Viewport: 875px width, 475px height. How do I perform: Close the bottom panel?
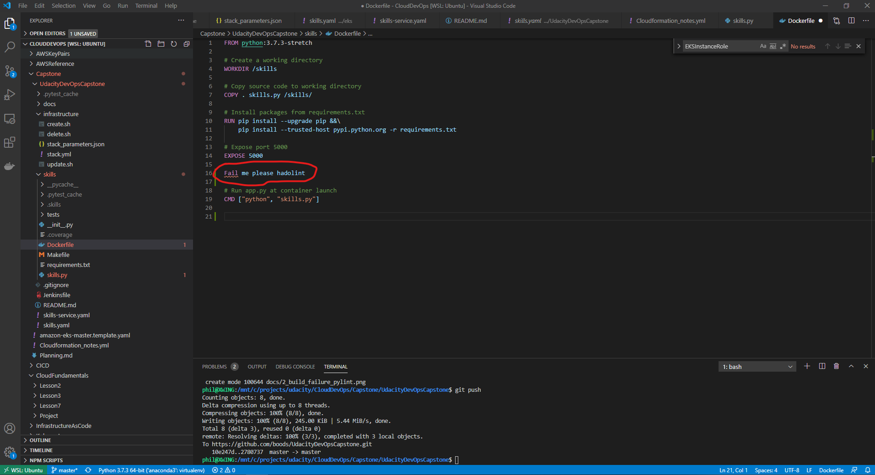[x=866, y=366]
